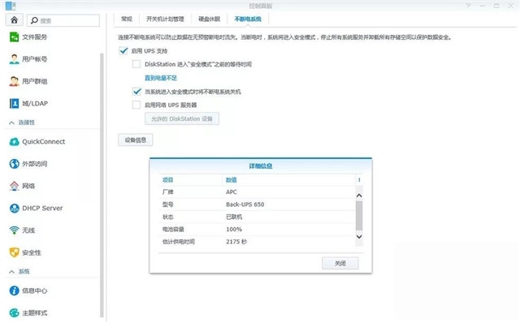
Task: Click the Control Panel app icon in title bar
Action: pyautogui.click(x=11, y=6)
